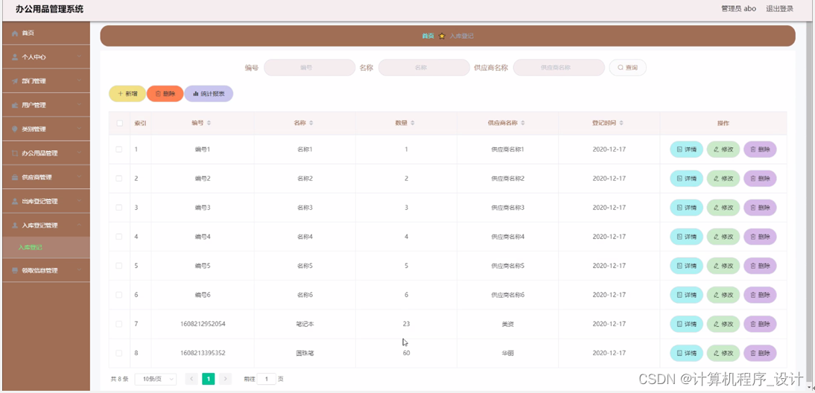Click 详情 for the 笔记本 row
815x393 pixels.
(686, 324)
